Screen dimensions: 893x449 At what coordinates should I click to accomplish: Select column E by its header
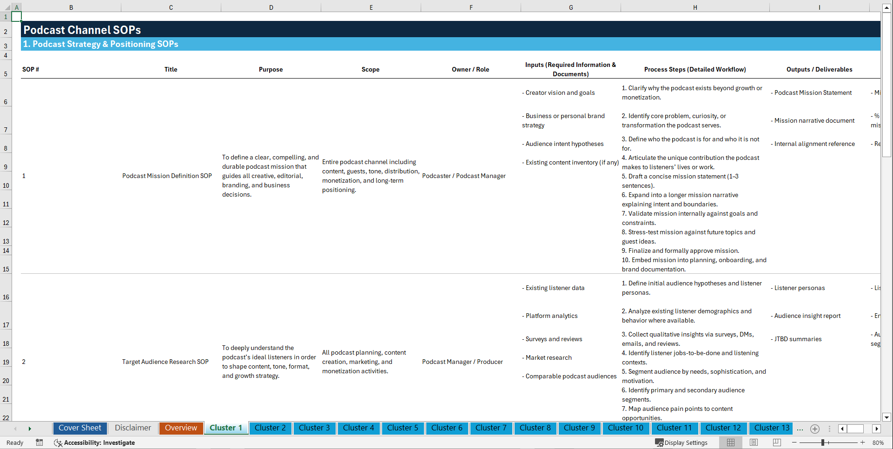370,7
